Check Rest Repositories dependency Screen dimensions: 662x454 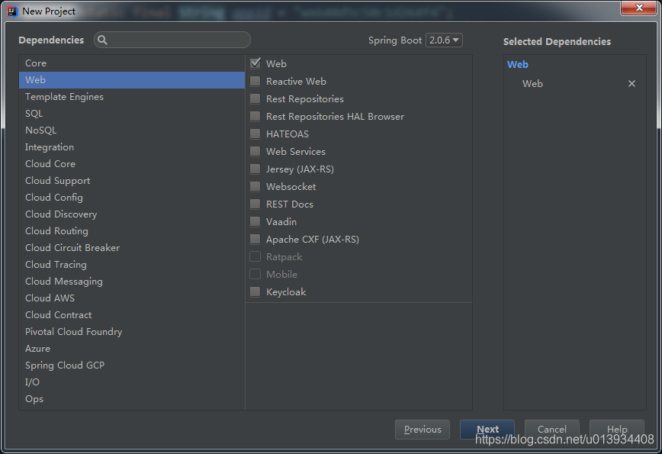[255, 99]
